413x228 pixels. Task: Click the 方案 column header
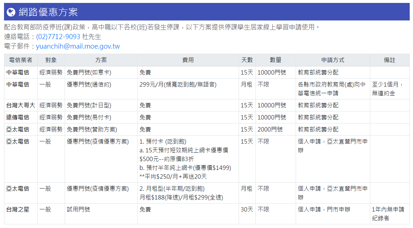click(101, 60)
